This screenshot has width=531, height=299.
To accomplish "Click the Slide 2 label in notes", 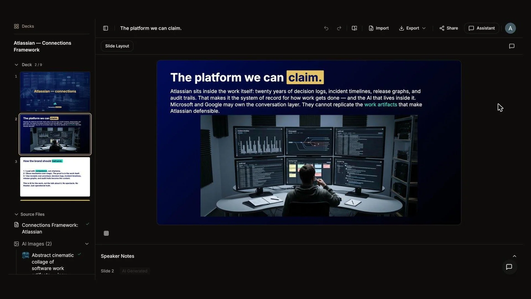I will (x=107, y=271).
